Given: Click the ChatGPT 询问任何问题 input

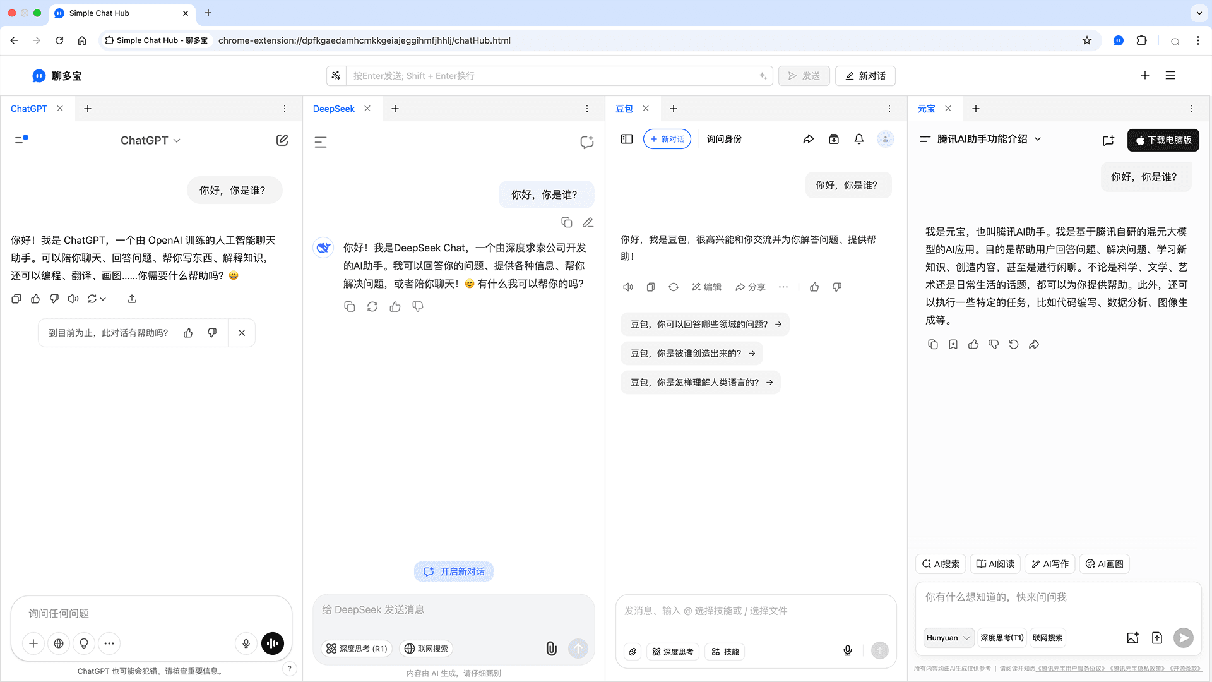Looking at the screenshot, I should (x=151, y=613).
